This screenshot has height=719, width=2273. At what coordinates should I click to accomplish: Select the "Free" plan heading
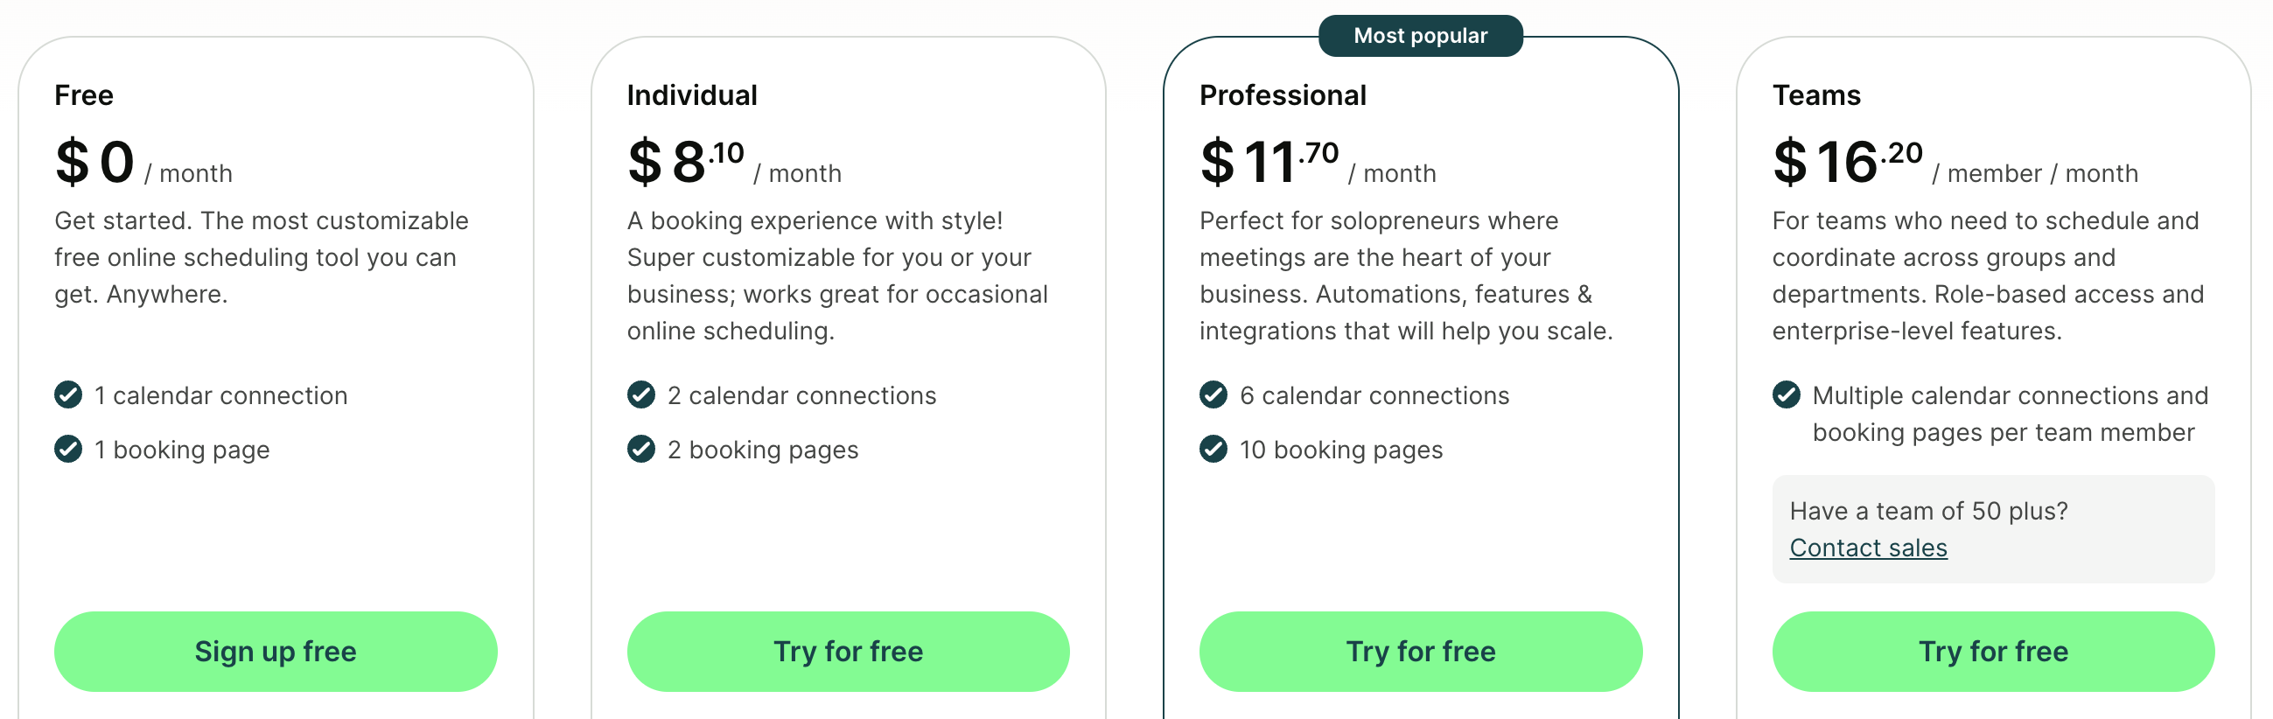tap(84, 95)
